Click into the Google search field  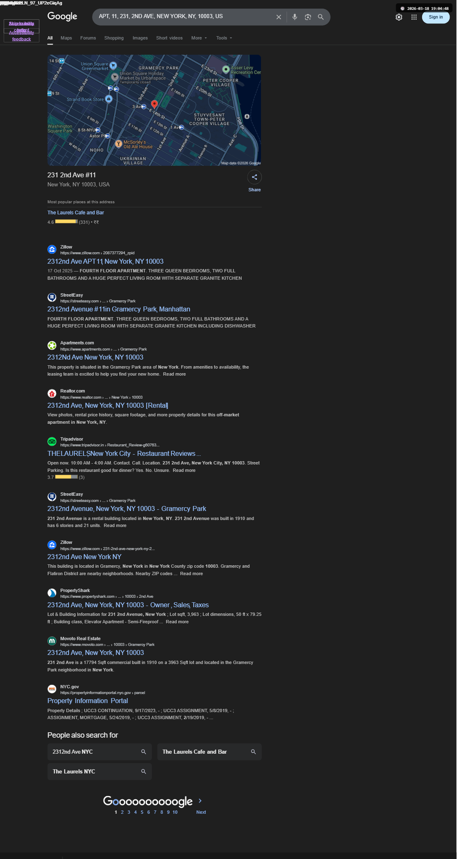click(185, 16)
